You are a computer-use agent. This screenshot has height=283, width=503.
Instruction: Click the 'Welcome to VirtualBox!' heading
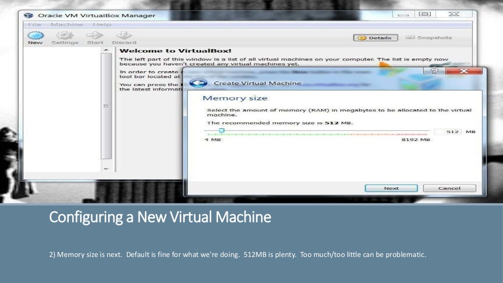coord(175,51)
